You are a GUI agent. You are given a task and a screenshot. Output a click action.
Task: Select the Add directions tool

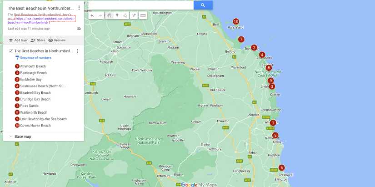[x=134, y=15]
